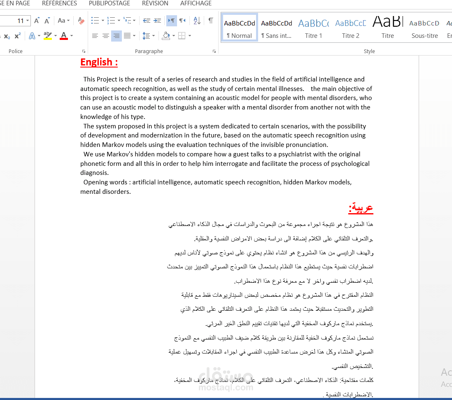Apply yellow highlight color
The height and width of the screenshot is (400, 452).
click(x=48, y=36)
